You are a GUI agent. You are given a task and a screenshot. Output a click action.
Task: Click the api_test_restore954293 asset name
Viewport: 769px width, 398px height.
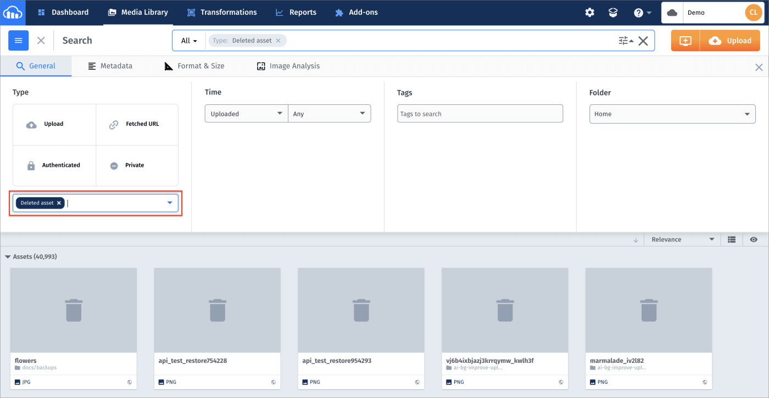click(337, 361)
